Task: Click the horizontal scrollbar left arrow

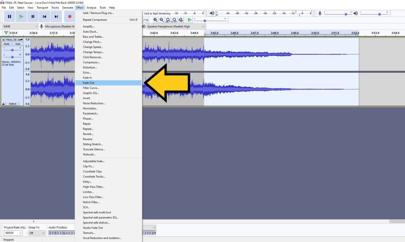Action: (34, 222)
